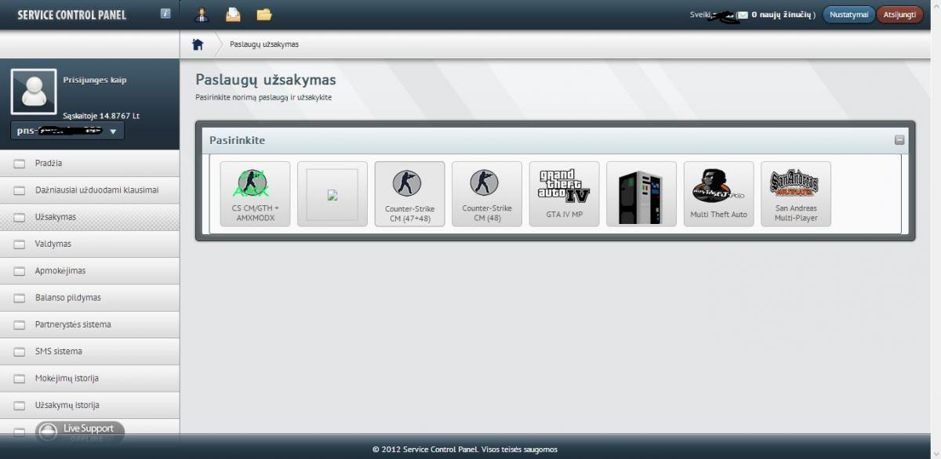
Task: Open the Live Support offline button
Action: (80, 431)
